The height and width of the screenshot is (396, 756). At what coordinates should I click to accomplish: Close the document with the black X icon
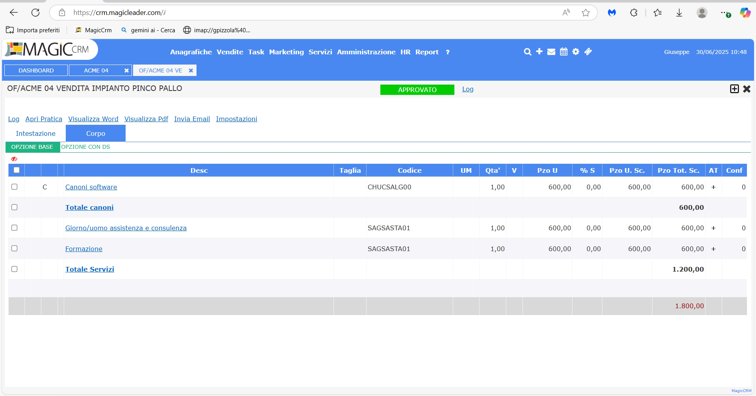coord(747,89)
